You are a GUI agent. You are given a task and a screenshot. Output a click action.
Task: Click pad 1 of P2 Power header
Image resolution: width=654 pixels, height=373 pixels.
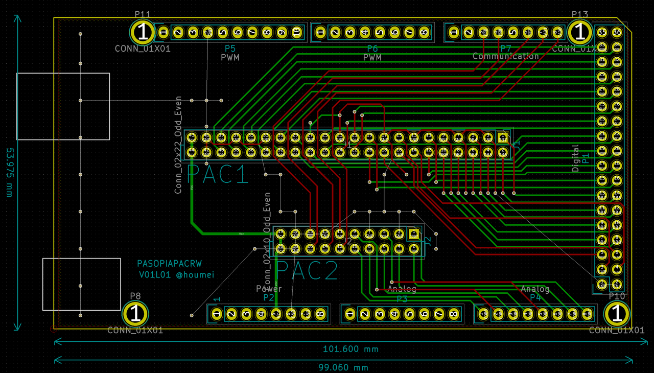point(216,313)
